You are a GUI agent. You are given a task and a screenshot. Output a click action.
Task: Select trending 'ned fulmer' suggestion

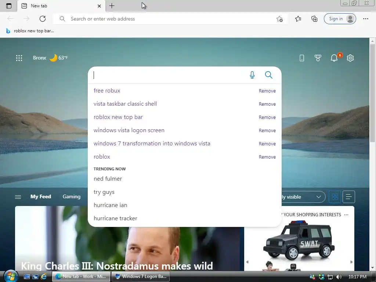point(108,179)
